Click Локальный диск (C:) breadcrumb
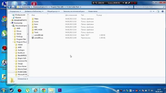 click(40, 7)
